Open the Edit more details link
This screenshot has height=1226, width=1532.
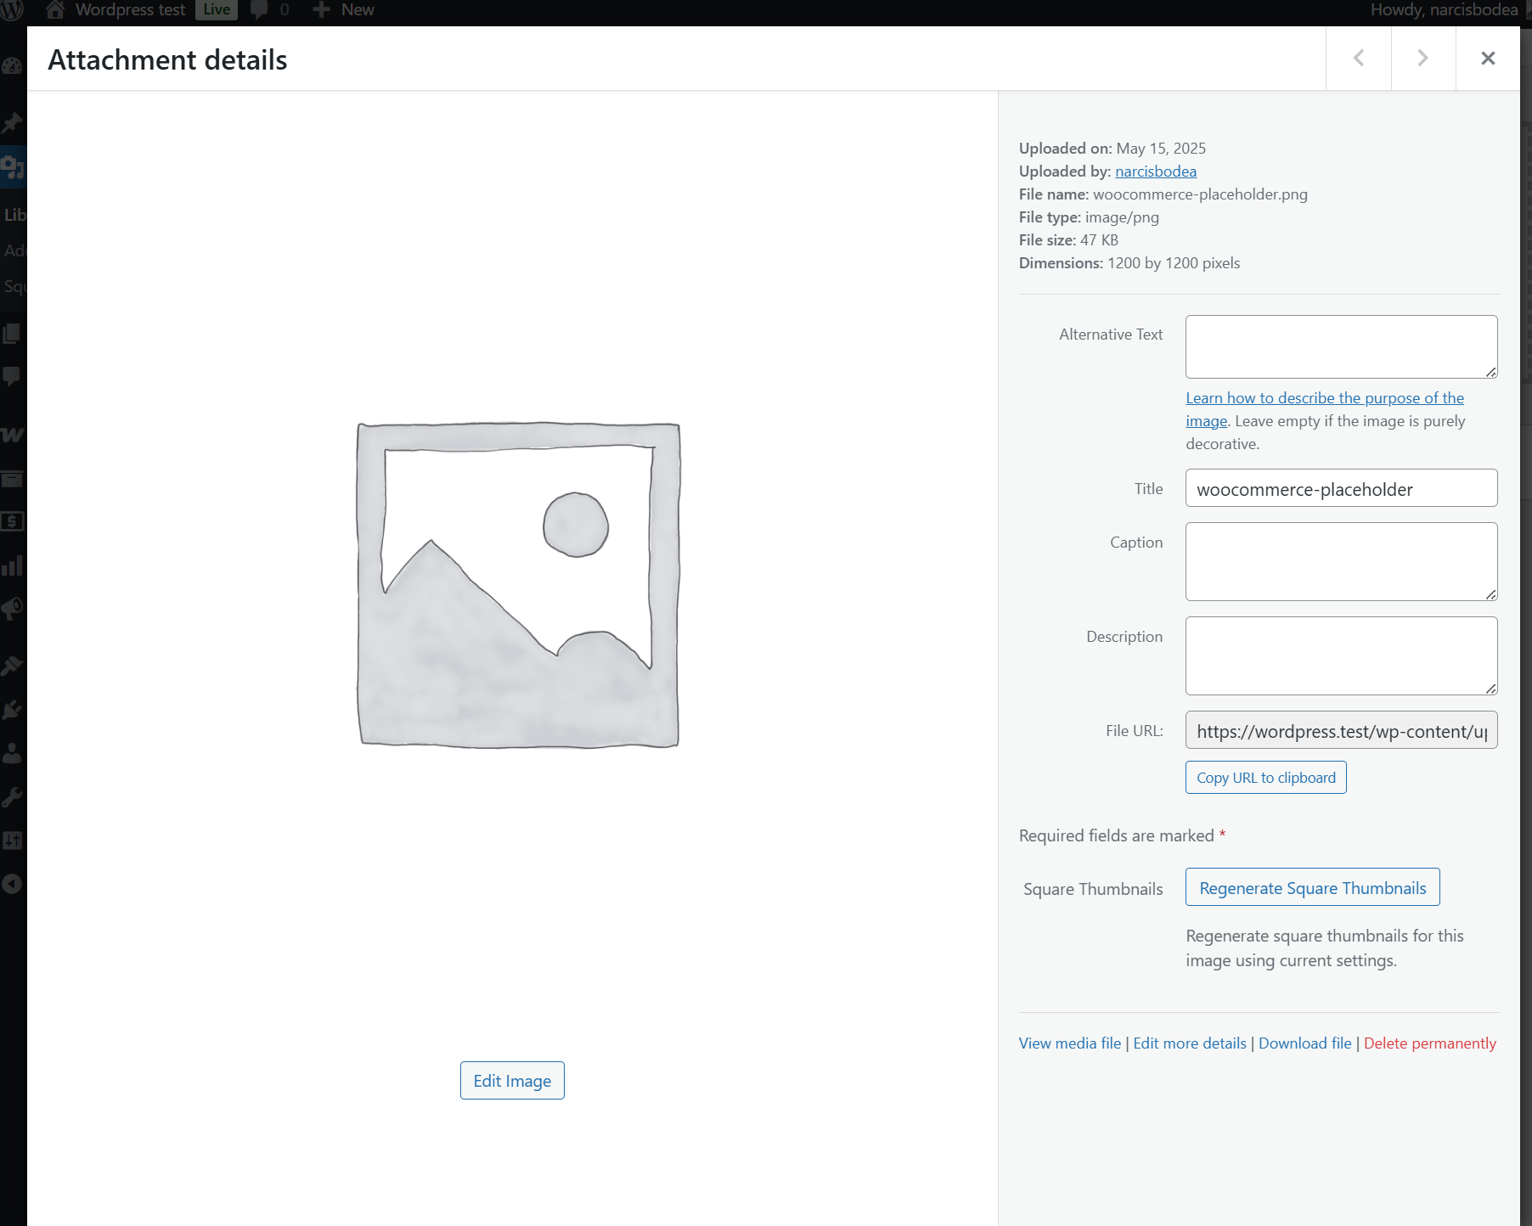[1190, 1043]
